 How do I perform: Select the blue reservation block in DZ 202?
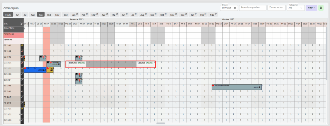35,70
